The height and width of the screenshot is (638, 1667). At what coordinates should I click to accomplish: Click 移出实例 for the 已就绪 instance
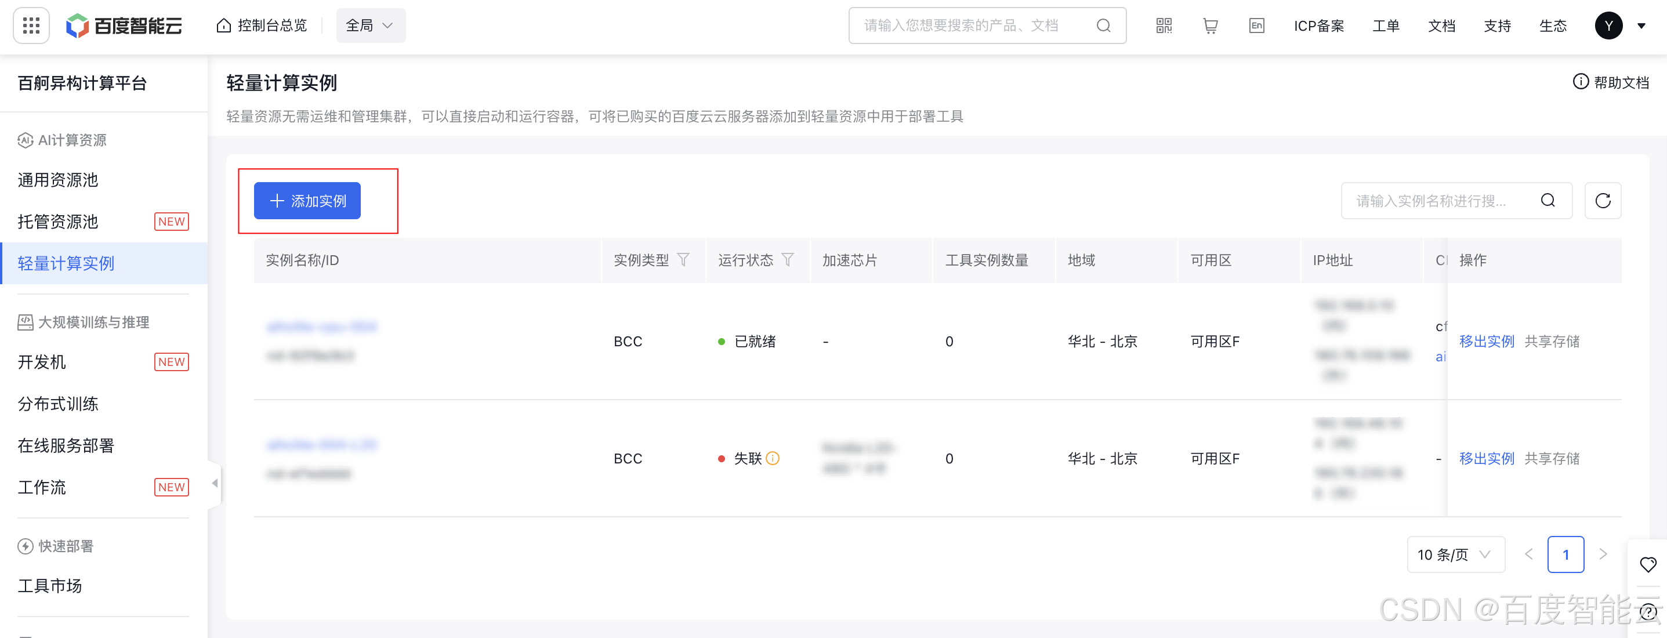[1487, 342]
